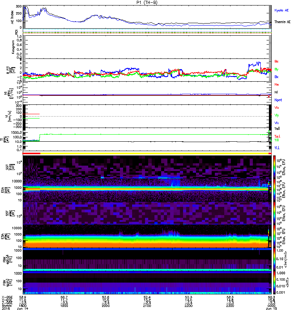Click the 2300 time tick label
Image resolution: width=294 pixels, height=314 pixels.
pos(230,306)
